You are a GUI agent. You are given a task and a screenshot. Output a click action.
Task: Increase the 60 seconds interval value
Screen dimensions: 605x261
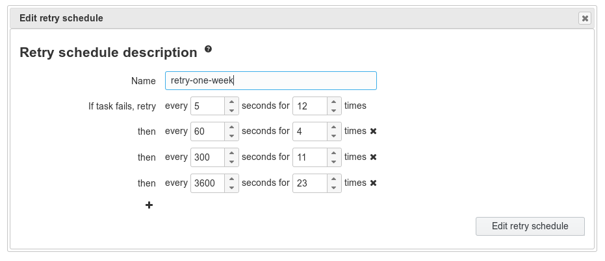tap(232, 127)
